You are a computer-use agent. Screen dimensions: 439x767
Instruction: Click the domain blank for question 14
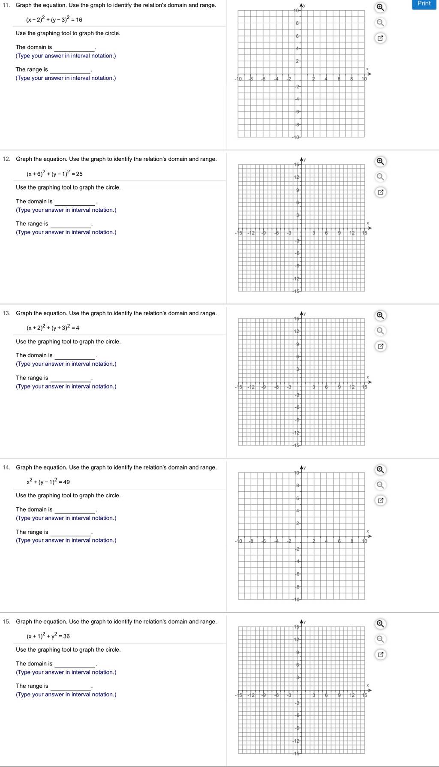coord(75,510)
